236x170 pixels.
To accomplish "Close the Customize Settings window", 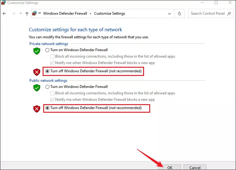I will 230,2.
